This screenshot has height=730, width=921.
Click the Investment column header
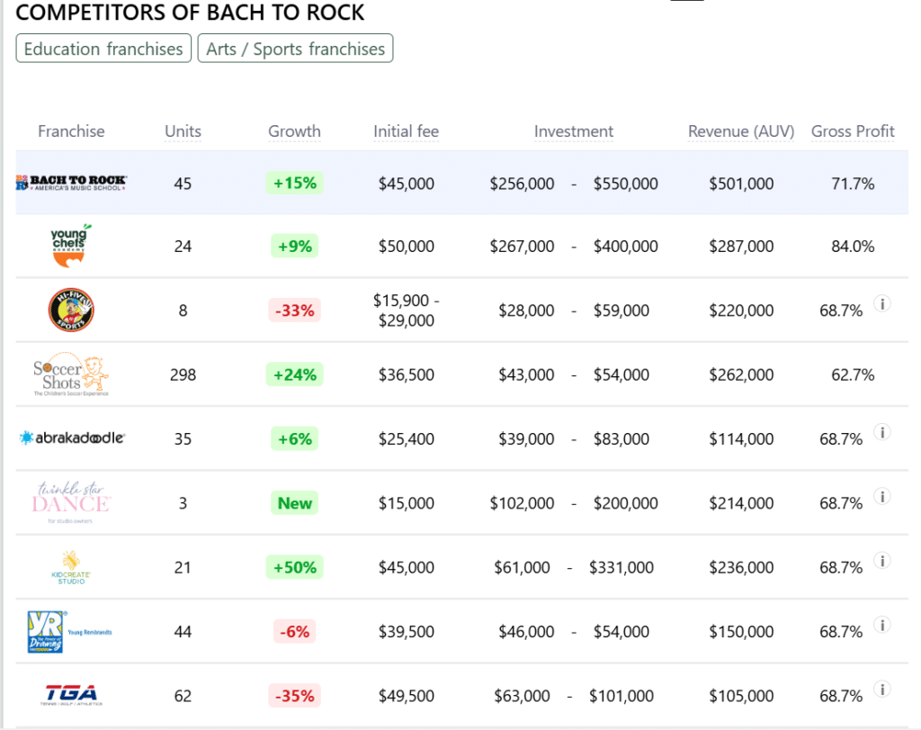point(573,131)
